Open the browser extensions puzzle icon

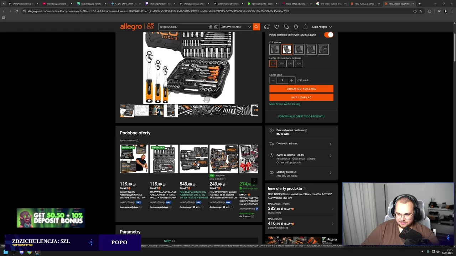pyautogui.click(x=430, y=11)
